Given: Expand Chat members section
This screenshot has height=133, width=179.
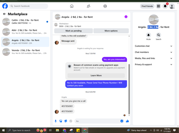Looking at the screenshot, I should point(154,52).
